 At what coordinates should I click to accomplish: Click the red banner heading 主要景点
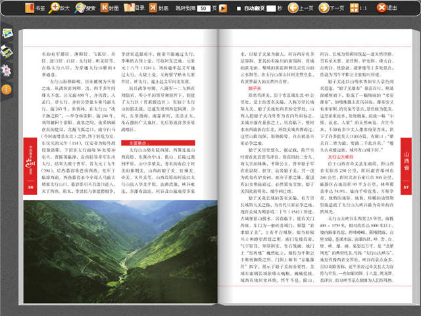click(158, 143)
